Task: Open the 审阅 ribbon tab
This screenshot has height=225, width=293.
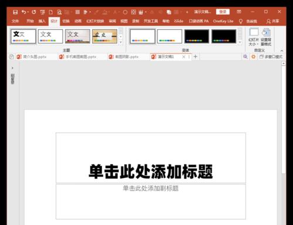Action: coord(113,21)
